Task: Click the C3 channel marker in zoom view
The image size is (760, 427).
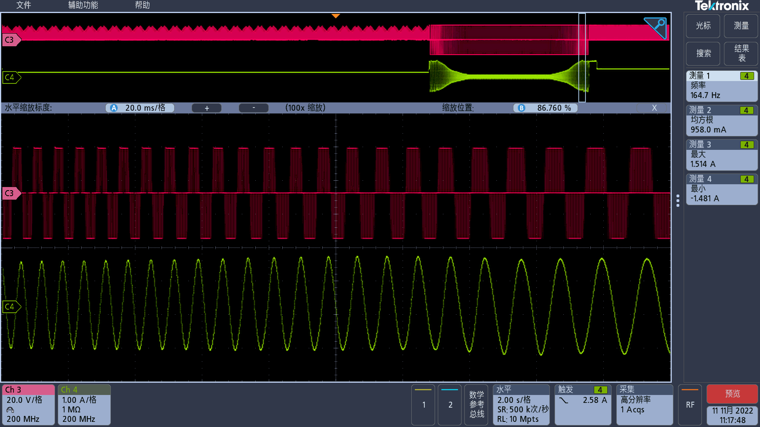Action: point(11,193)
